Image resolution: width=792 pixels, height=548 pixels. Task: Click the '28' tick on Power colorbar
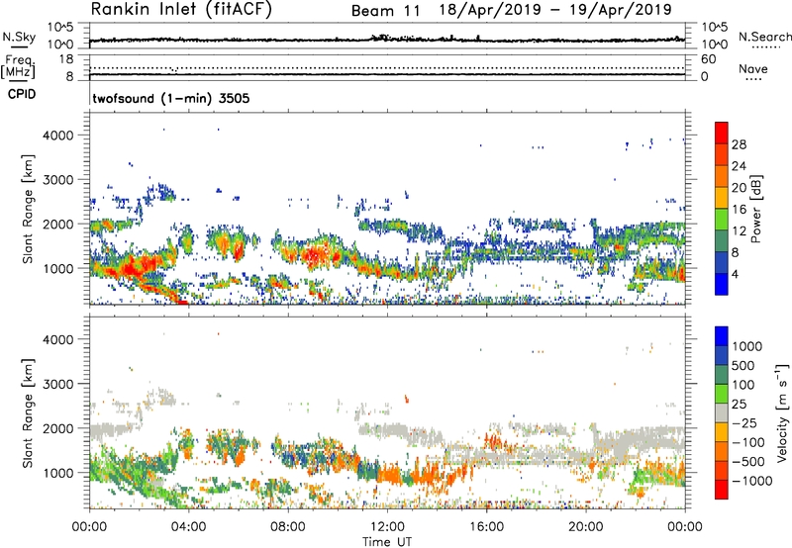click(739, 144)
